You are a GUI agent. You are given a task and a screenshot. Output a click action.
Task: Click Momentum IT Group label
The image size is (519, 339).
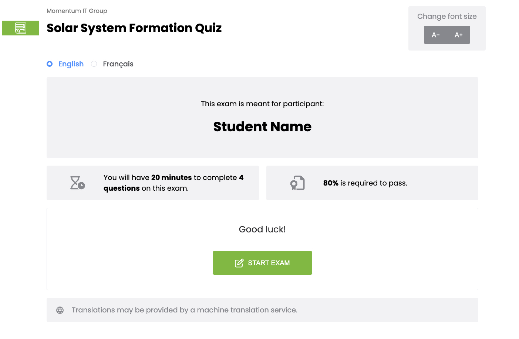(77, 11)
